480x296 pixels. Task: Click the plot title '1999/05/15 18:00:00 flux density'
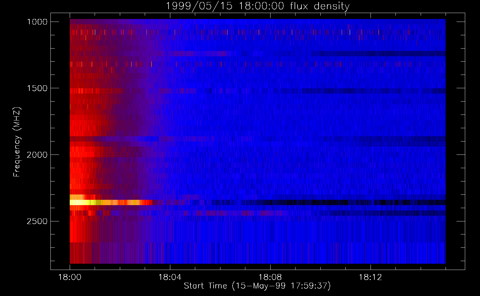click(x=258, y=6)
